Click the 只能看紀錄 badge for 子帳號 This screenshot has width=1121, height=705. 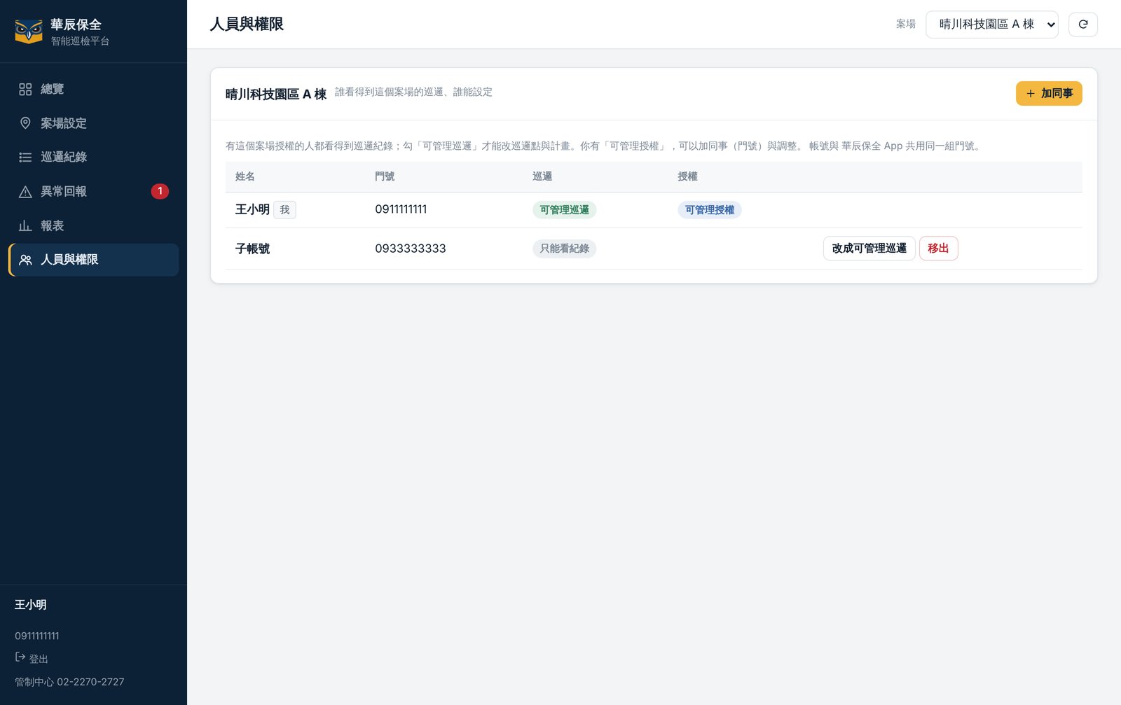click(564, 249)
